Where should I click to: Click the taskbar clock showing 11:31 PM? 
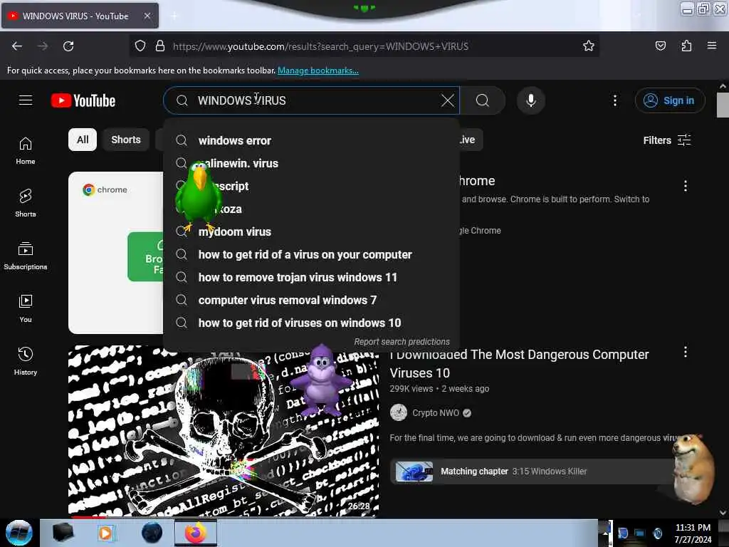(x=693, y=533)
